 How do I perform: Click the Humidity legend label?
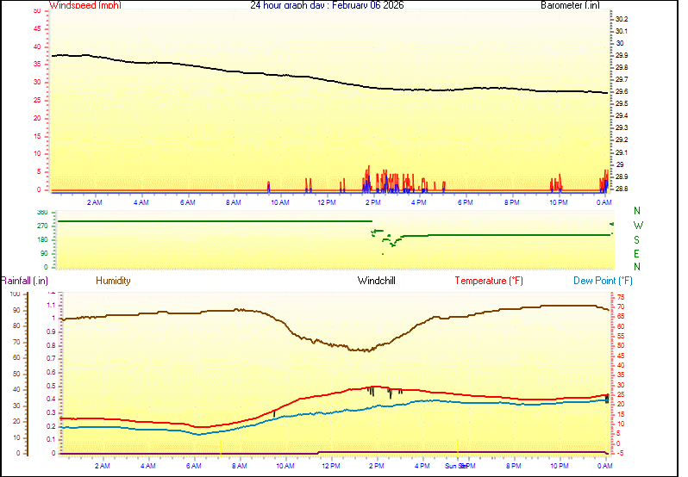(113, 281)
